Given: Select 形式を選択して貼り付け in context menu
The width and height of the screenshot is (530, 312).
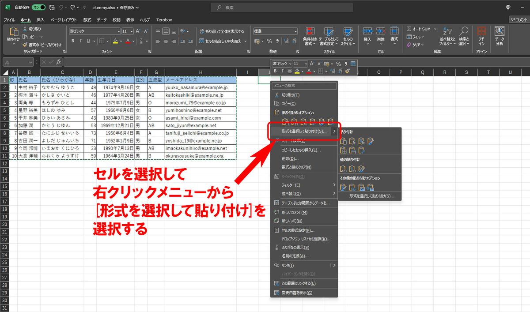Looking at the screenshot, I should pos(304,131).
